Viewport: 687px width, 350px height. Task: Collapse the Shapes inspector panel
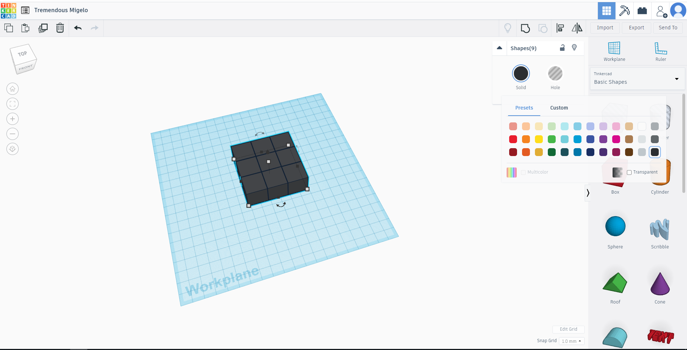point(500,48)
